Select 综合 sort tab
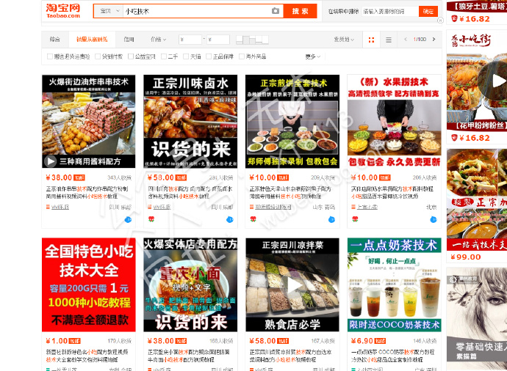This screenshot has height=371, width=507. tap(54, 40)
